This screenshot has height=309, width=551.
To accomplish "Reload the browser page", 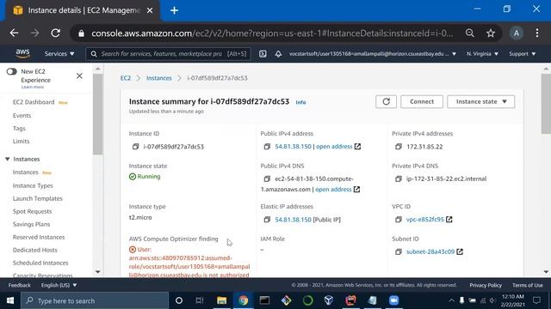I will pos(55,33).
